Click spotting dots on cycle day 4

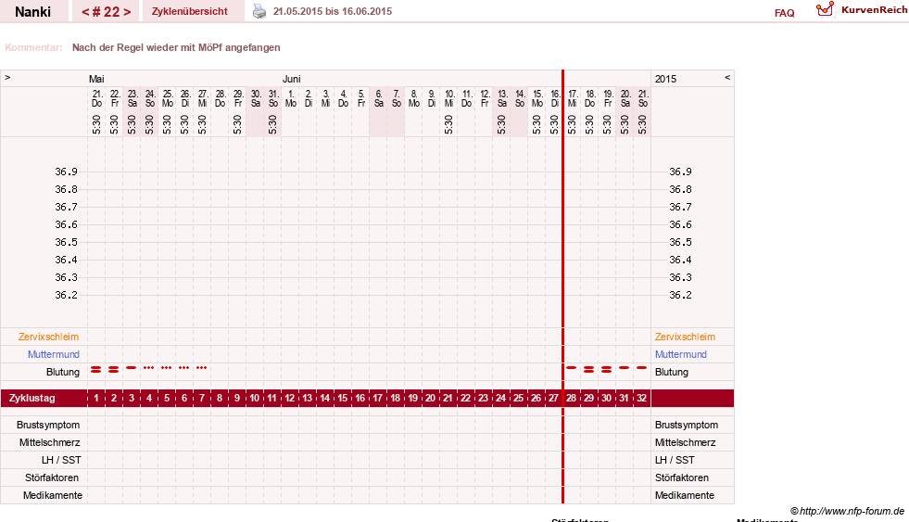point(149,368)
